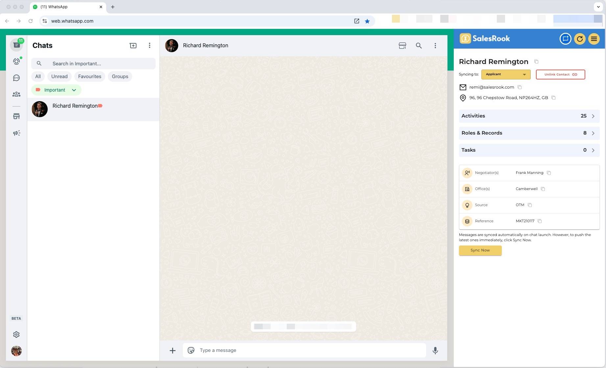The width and height of the screenshot is (606, 368).
Task: Open chat header three-dot menu
Action: 435,46
